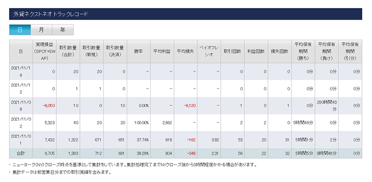Click the 31 loss count value
Image resolution: width=372 pixels, height=182 pixels.
click(x=288, y=140)
